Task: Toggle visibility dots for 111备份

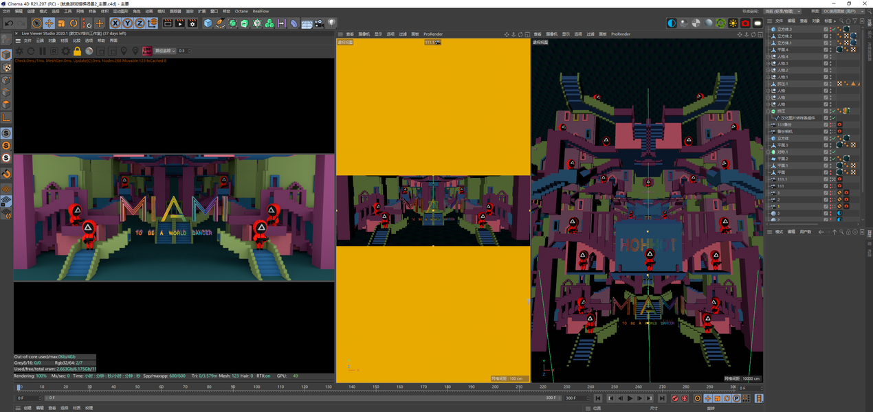Action: tap(831, 124)
